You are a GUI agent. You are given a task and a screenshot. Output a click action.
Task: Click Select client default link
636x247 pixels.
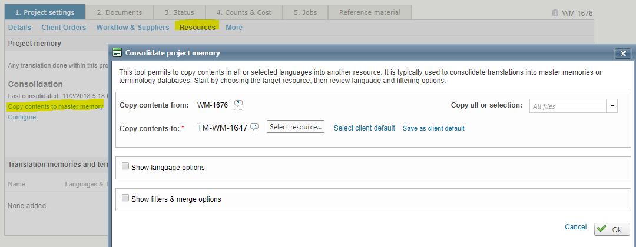(x=364, y=128)
